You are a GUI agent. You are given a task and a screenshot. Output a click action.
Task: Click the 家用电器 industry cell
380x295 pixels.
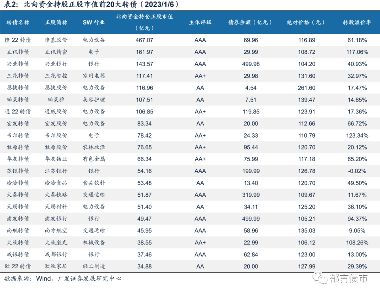tap(94, 76)
